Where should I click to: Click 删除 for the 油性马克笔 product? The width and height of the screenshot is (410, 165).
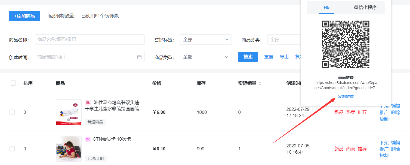pos(396,112)
